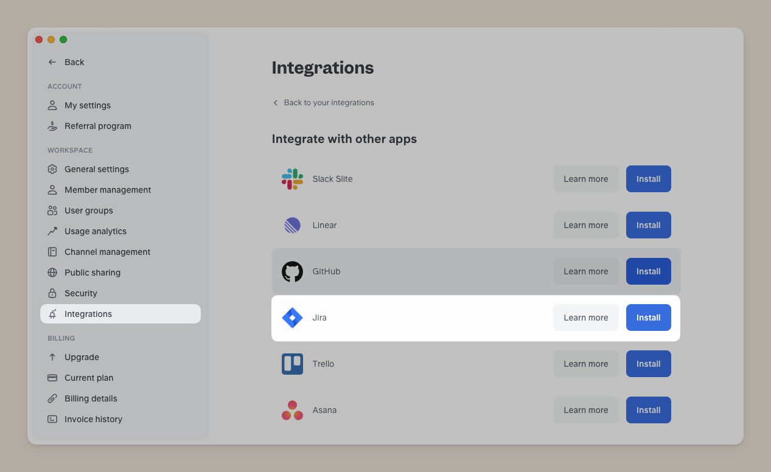Image resolution: width=771 pixels, height=472 pixels.
Task: Click the Channel management panel icon
Action: coord(52,252)
